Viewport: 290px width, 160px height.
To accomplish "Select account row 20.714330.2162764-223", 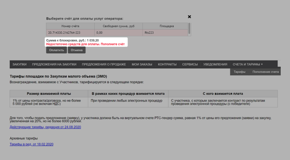I will point(64,33).
